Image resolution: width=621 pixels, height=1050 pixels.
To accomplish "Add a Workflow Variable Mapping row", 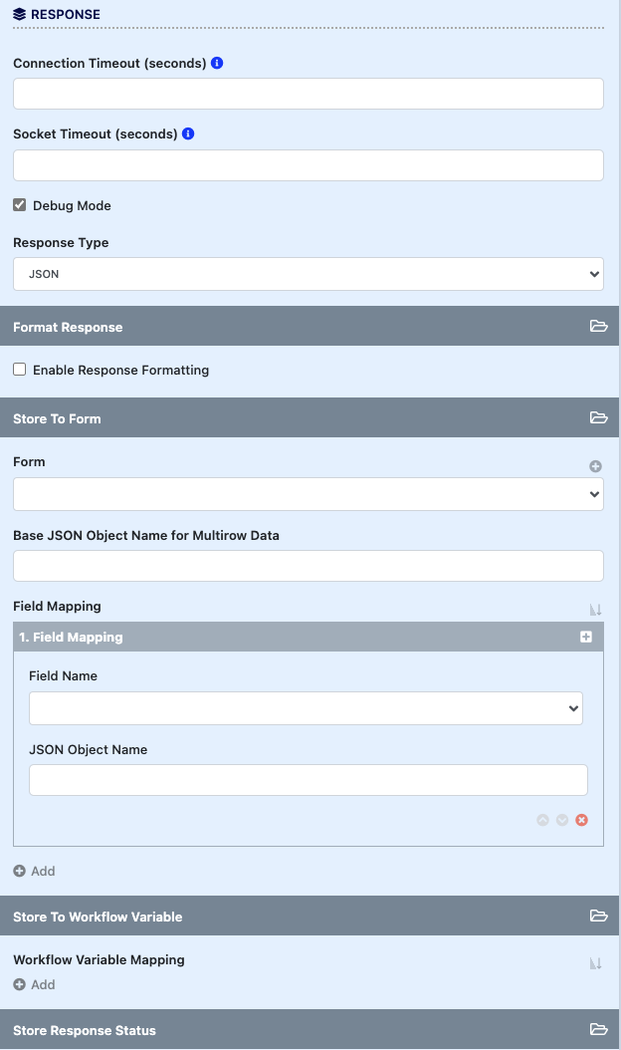I will coord(35,984).
